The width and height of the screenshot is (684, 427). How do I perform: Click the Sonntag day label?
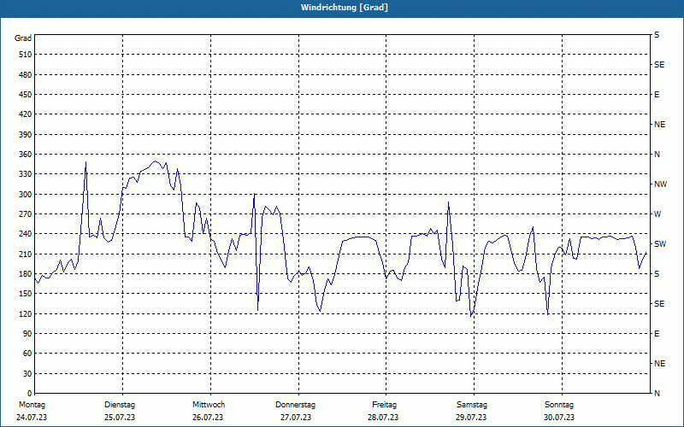(x=559, y=405)
